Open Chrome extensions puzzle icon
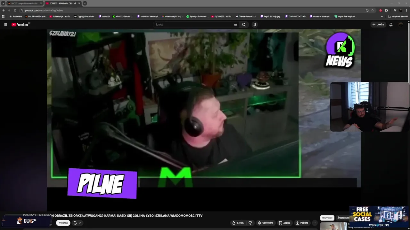 pyautogui.click(x=386, y=10)
